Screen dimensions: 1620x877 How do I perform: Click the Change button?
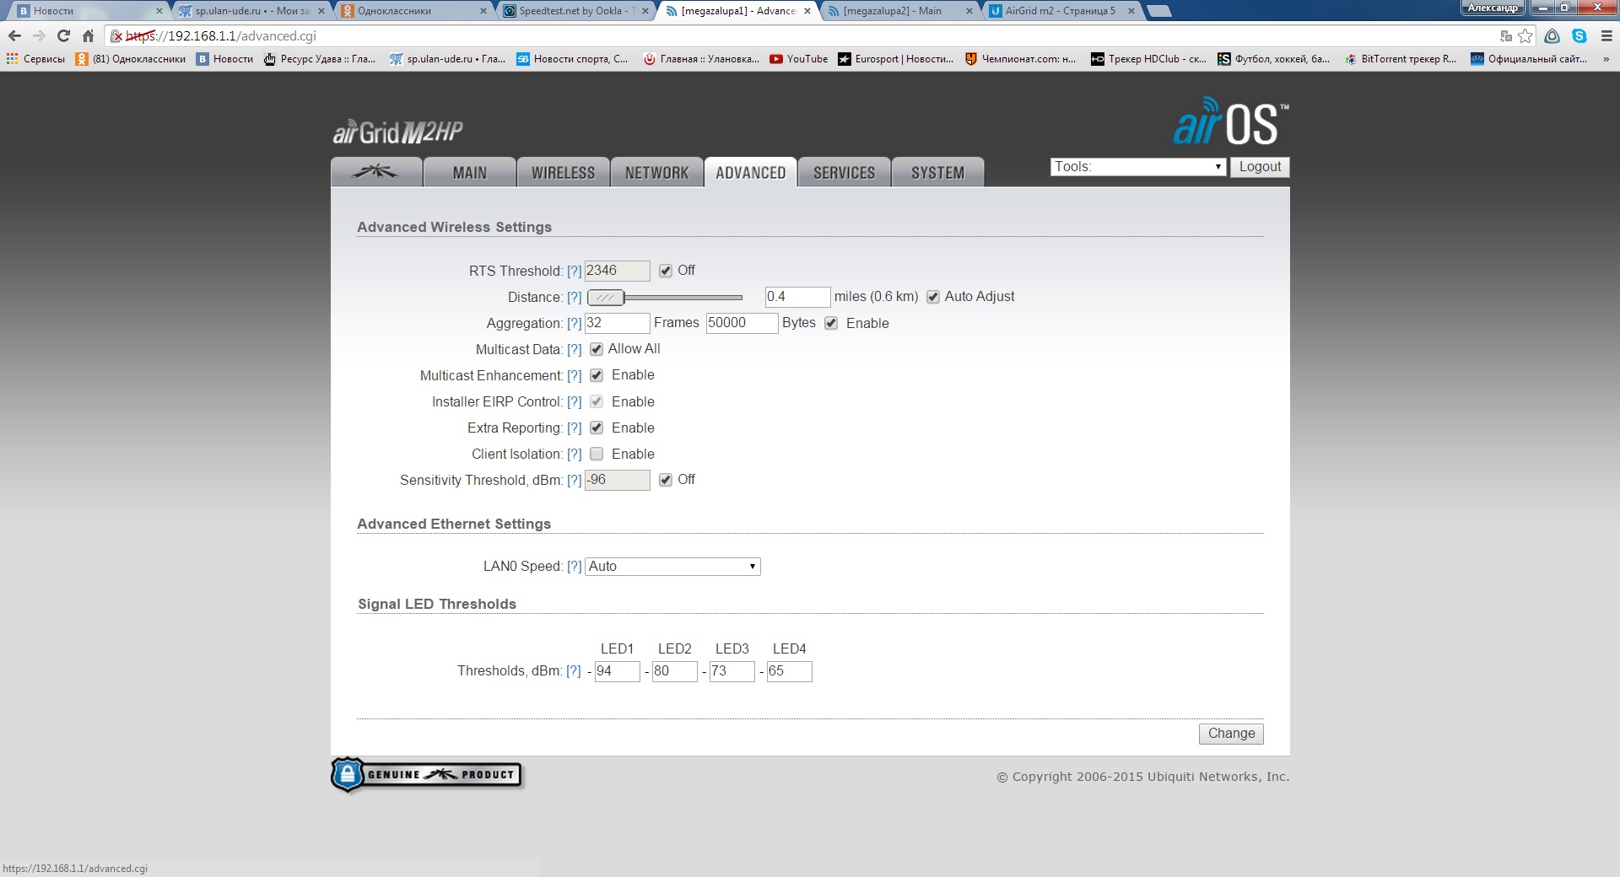point(1231,734)
